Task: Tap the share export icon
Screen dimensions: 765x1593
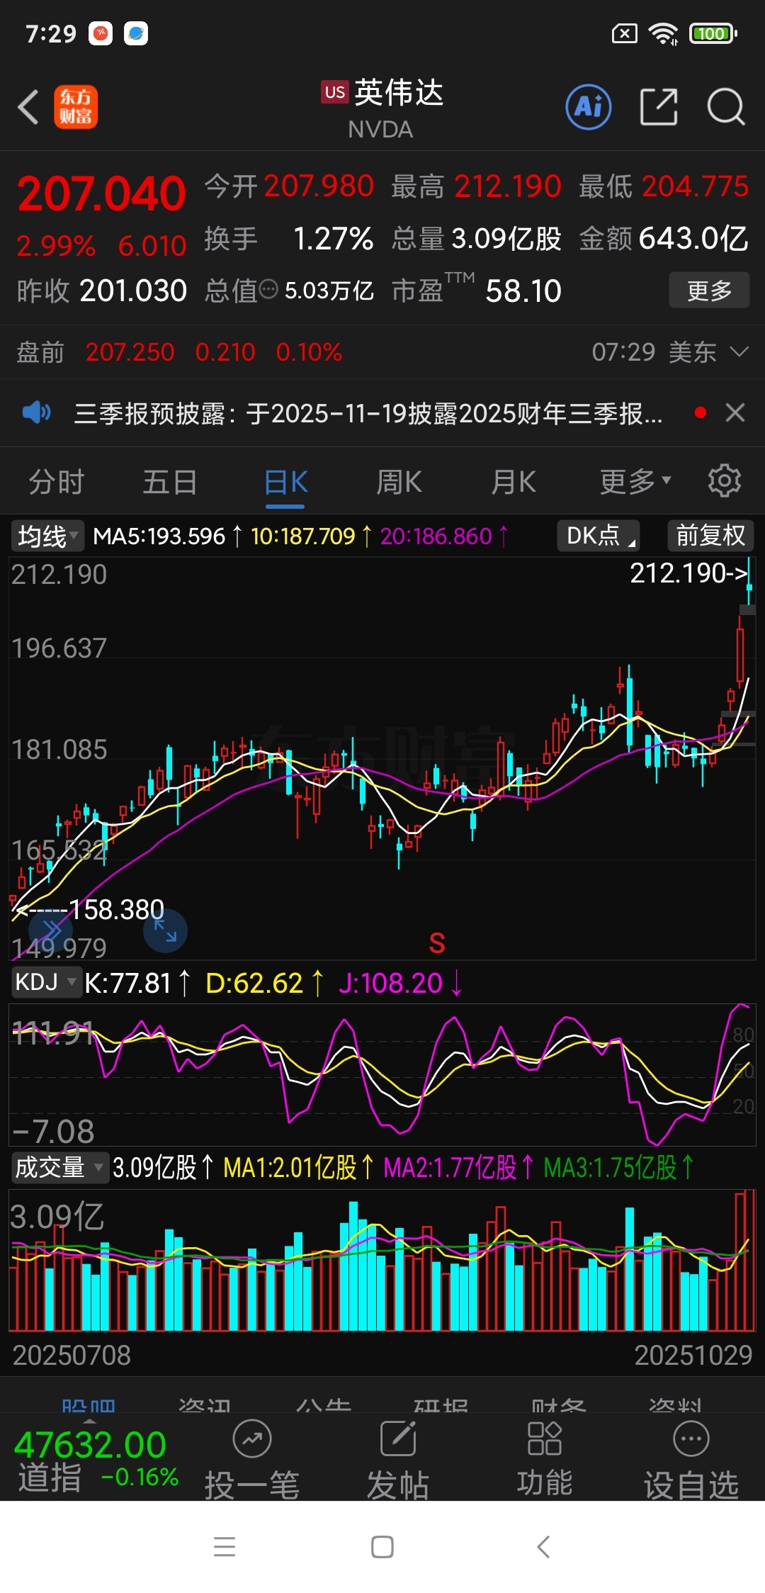Action: (659, 107)
